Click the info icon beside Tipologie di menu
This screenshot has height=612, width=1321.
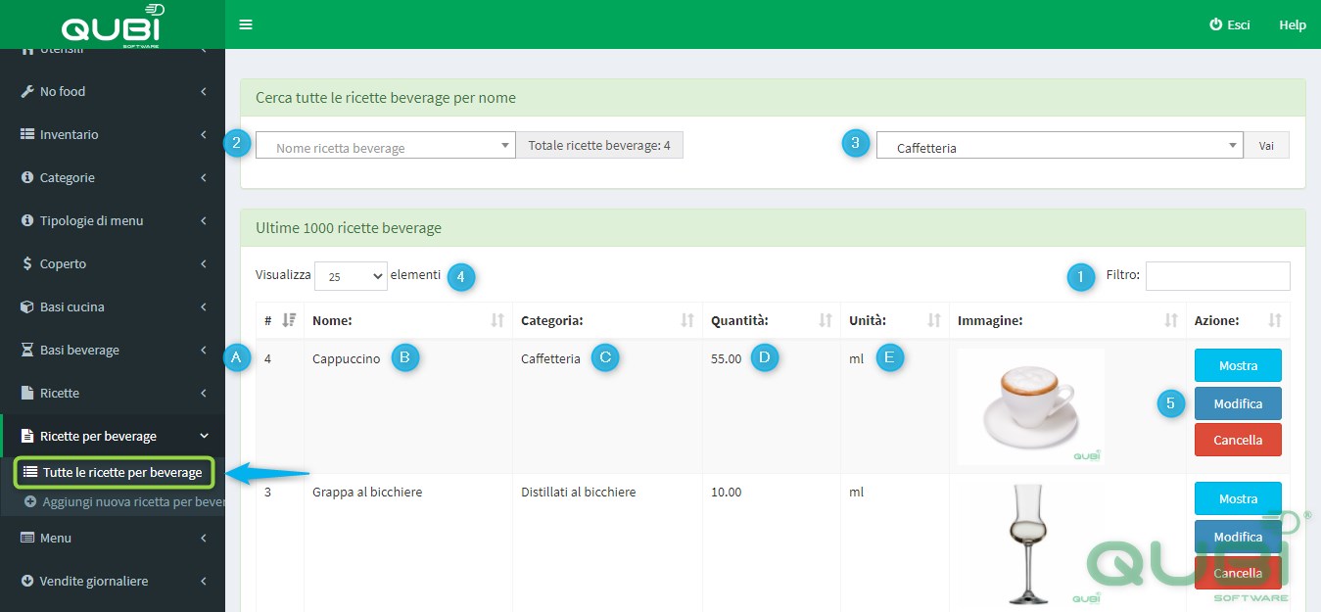27,220
